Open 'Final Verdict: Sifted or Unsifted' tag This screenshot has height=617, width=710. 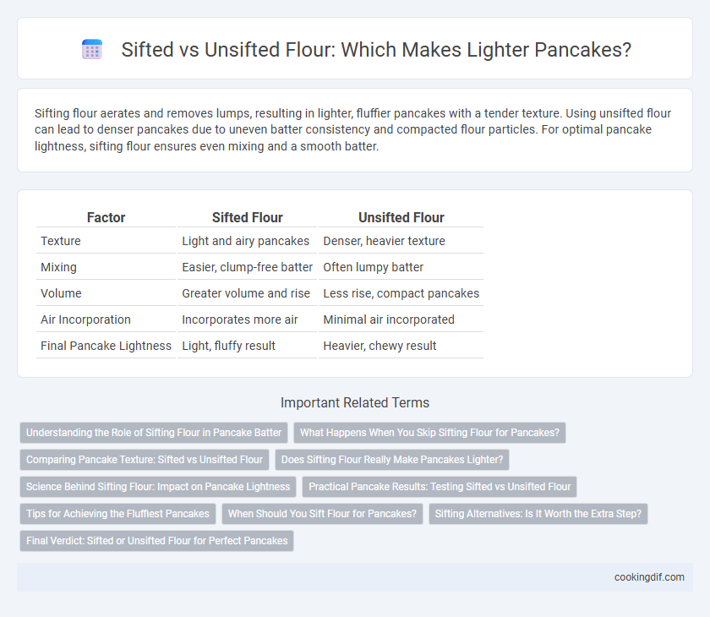(x=156, y=541)
